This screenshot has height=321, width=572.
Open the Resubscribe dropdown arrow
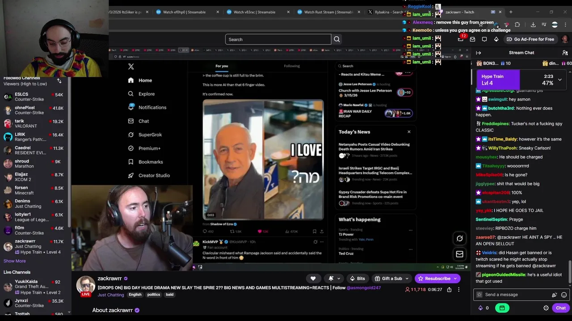455,279
